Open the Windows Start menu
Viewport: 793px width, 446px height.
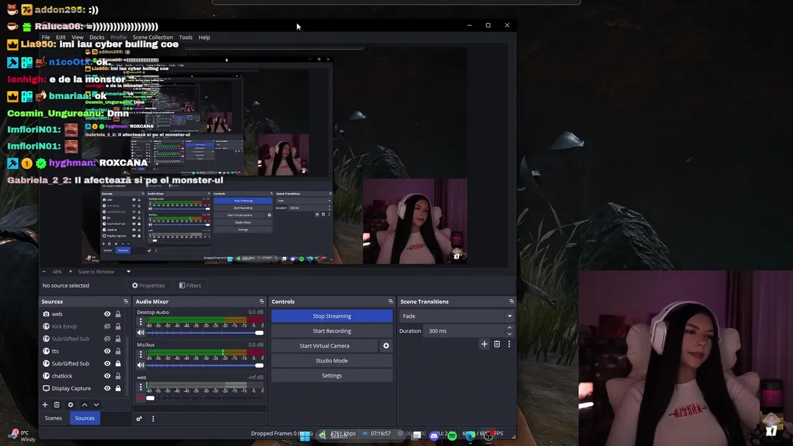click(x=305, y=436)
